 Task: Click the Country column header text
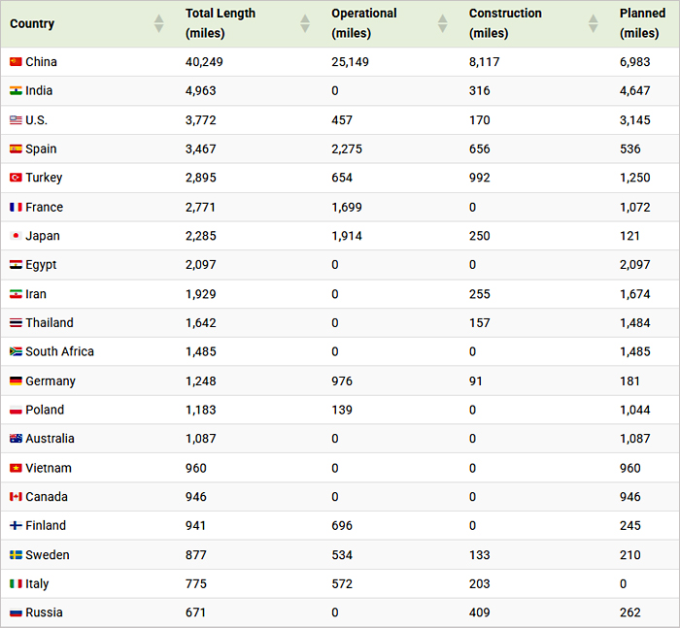32,23
